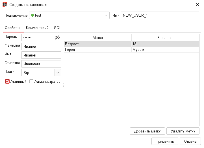The height and width of the screenshot is (148, 204).
Task: Switch to the Комментарий tab
Action: [x=37, y=28]
